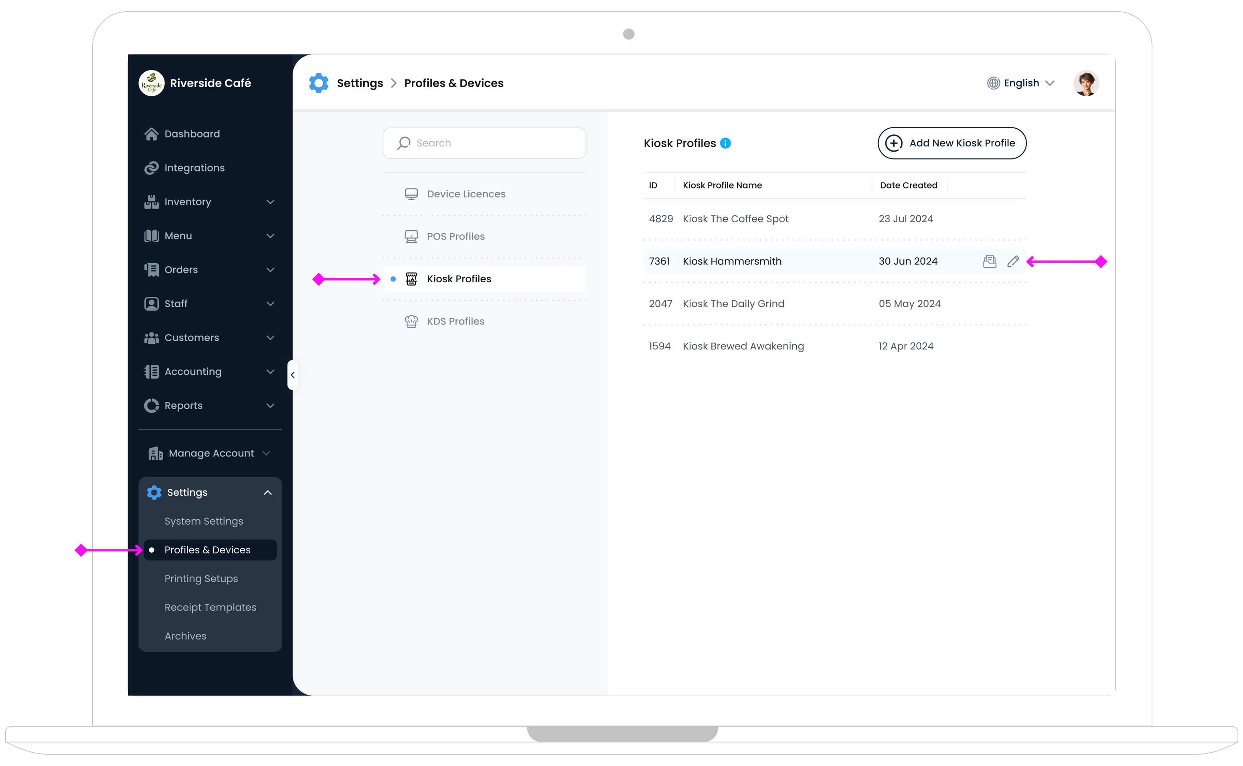Click the info icon beside Kiosk Profiles heading
Viewport: 1243px width, 766px height.
(x=725, y=143)
